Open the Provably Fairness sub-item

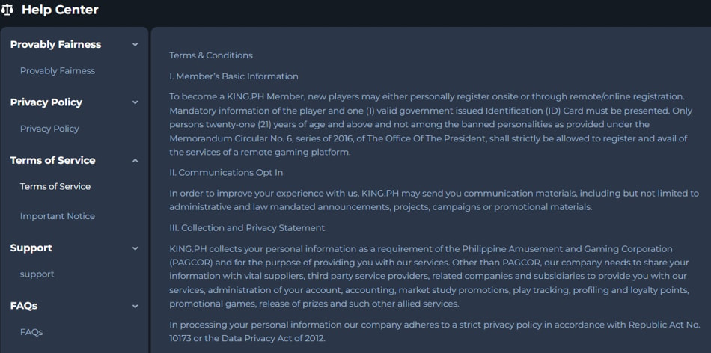(x=58, y=71)
